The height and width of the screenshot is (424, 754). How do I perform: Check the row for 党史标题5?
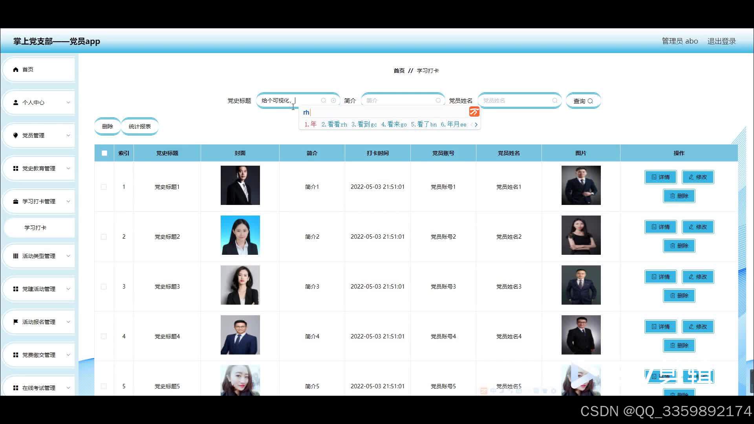tap(104, 386)
